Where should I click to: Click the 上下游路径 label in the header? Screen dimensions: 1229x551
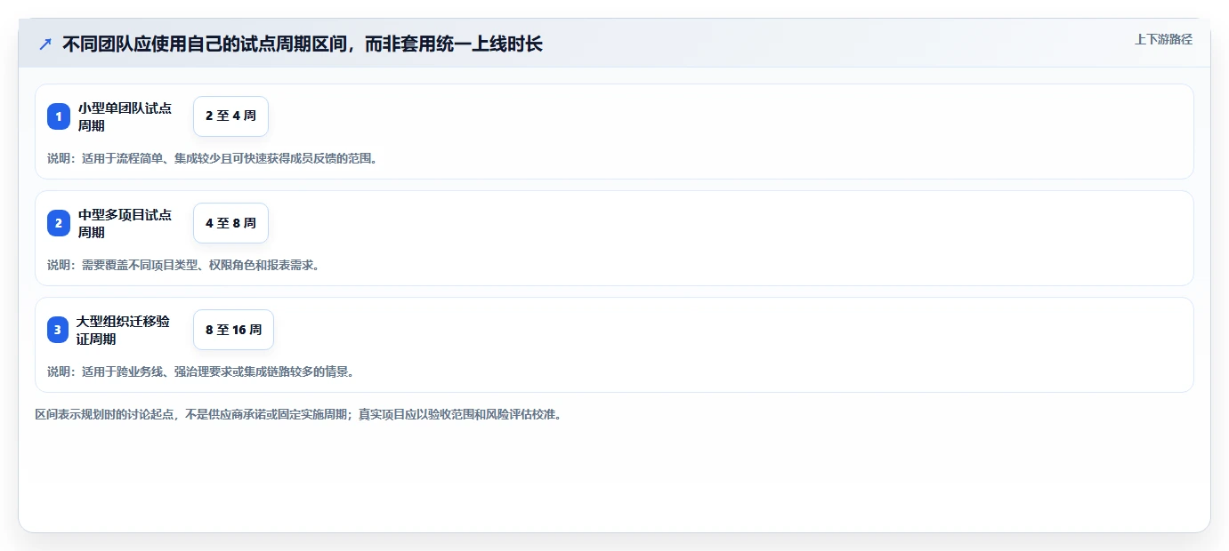tap(1163, 39)
